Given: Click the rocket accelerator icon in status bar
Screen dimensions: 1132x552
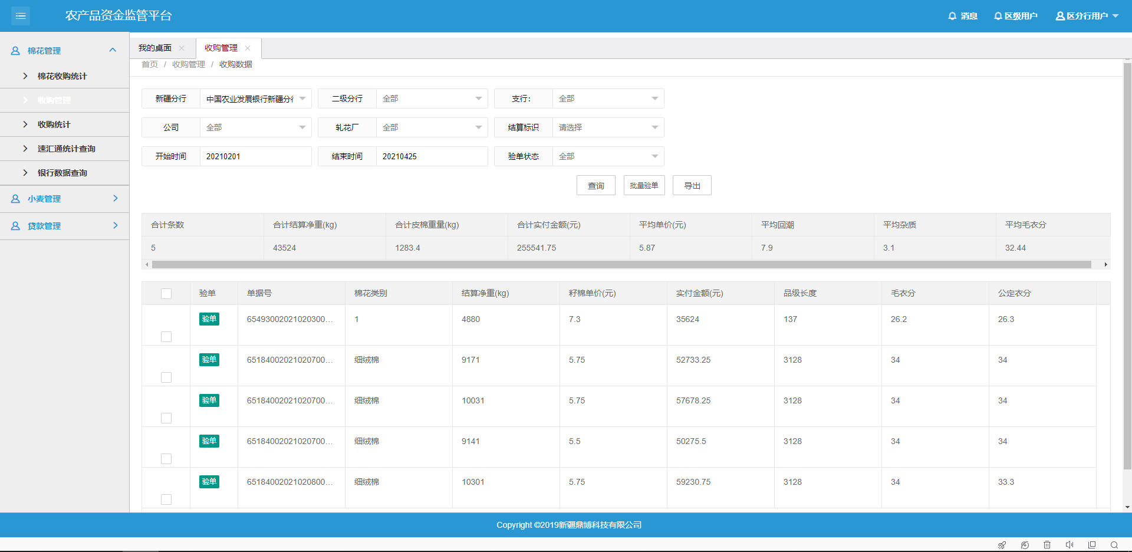Looking at the screenshot, I should click(1002, 545).
